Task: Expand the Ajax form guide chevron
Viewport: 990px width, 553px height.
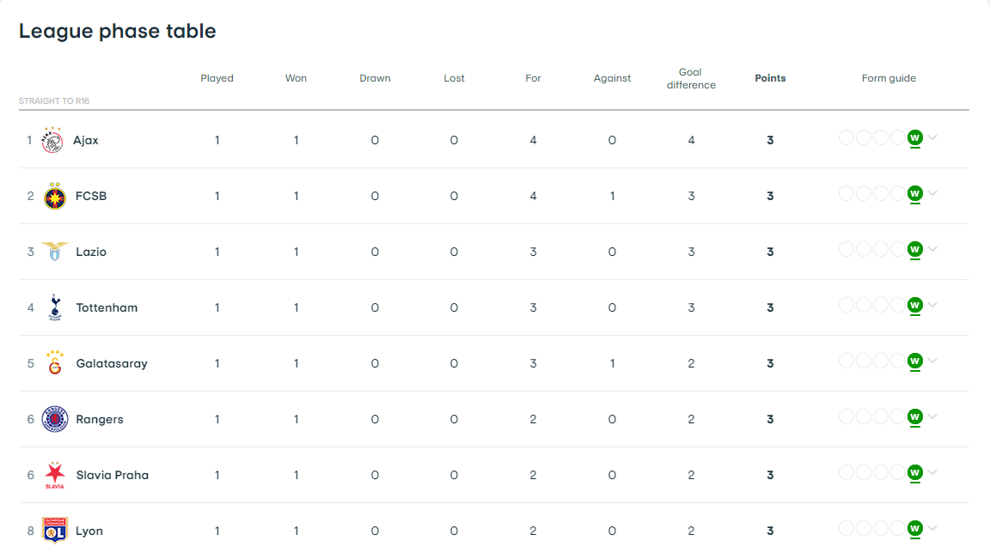Action: [x=932, y=137]
